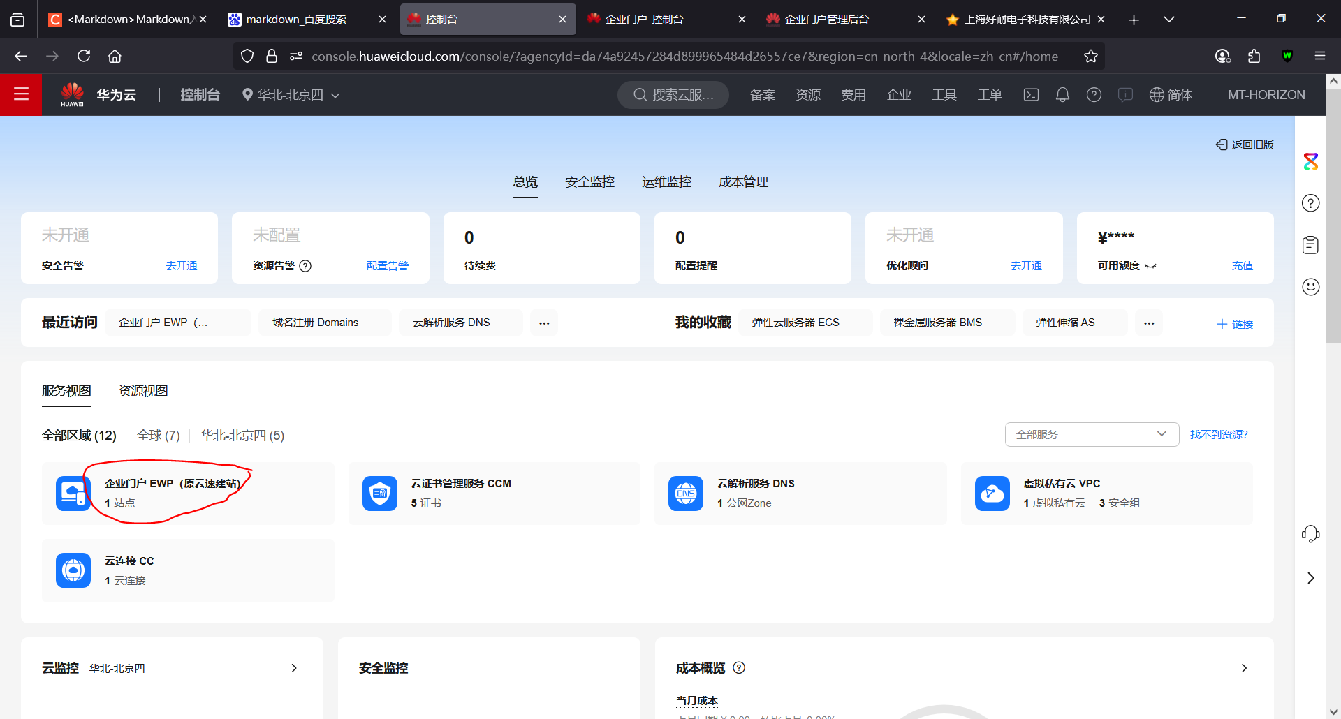
Task: Click the browser address bar URL
Action: [684, 57]
